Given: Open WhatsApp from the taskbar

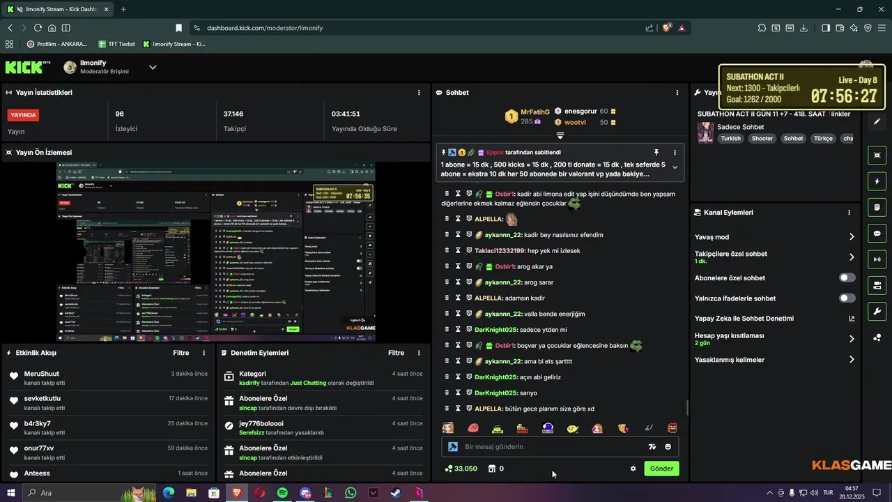Looking at the screenshot, I should point(351,493).
